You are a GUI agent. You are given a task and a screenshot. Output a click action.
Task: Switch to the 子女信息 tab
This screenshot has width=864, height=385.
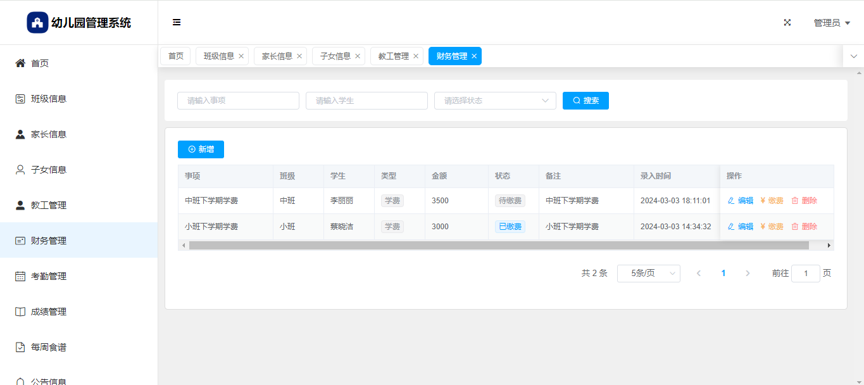(x=335, y=56)
